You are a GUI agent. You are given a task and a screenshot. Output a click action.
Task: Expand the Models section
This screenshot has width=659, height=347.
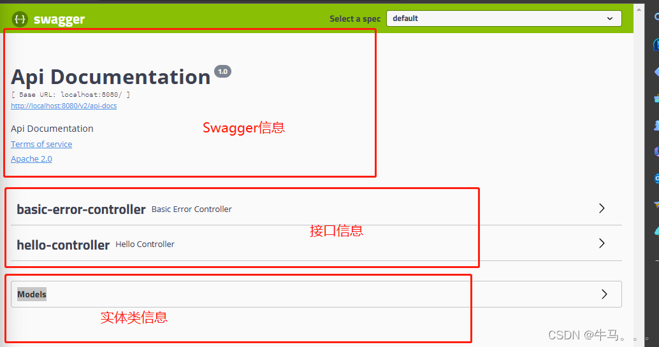point(316,294)
